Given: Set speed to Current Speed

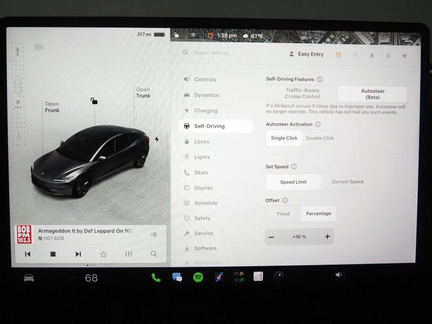Looking at the screenshot, I should click(347, 182).
